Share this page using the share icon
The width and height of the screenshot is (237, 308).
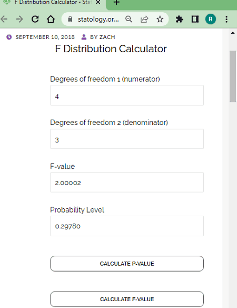point(144,19)
